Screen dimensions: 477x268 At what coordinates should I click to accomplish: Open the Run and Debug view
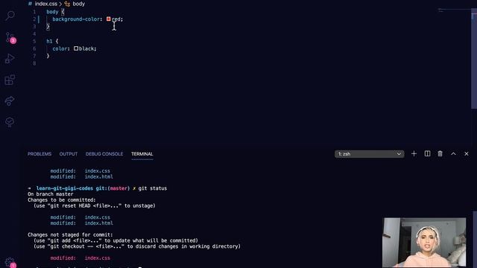tap(10, 59)
